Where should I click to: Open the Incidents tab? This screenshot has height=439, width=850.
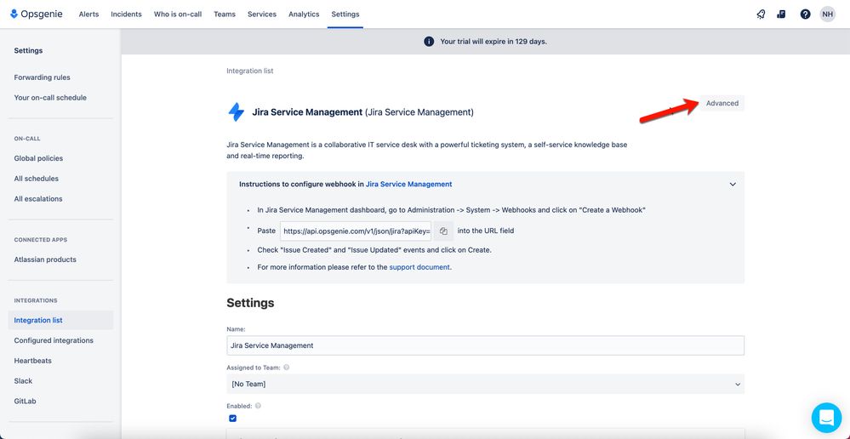tap(126, 14)
